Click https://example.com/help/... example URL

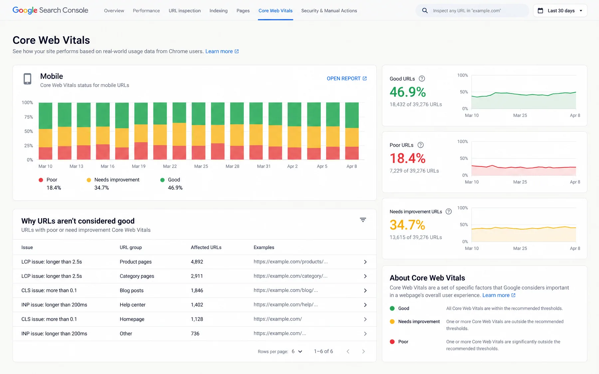[x=286, y=305]
